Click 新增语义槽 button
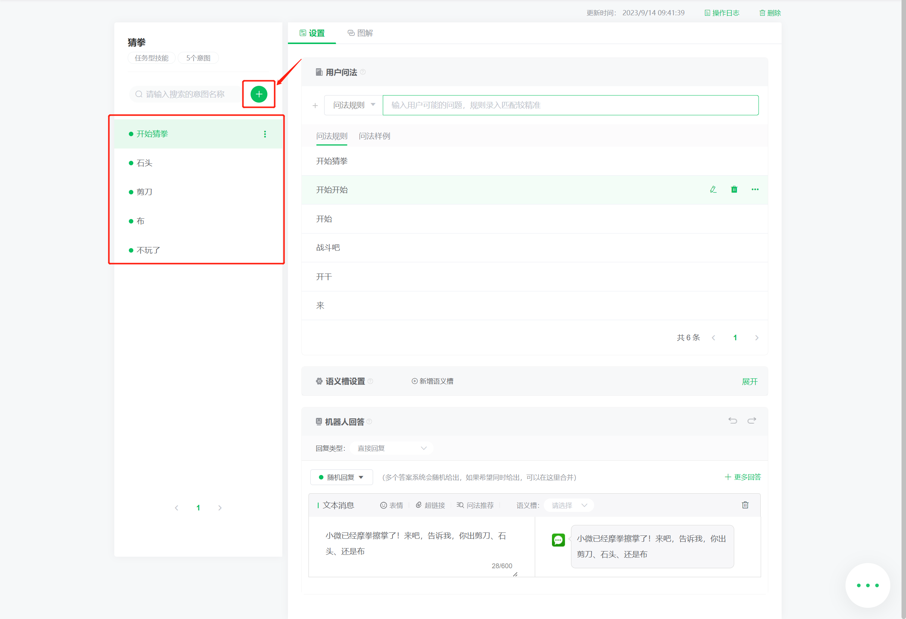The width and height of the screenshot is (906, 619). [x=432, y=381]
